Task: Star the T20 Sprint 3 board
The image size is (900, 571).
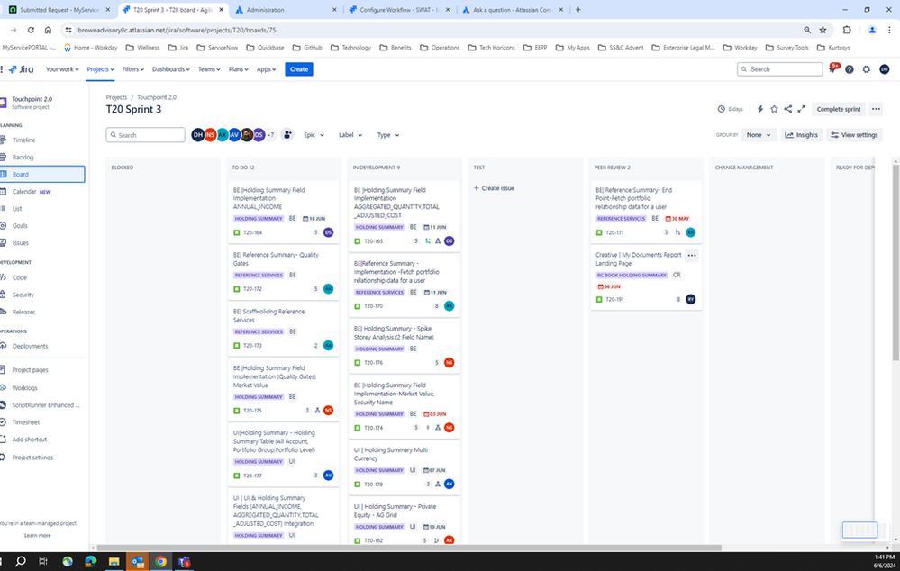Action: tap(774, 109)
